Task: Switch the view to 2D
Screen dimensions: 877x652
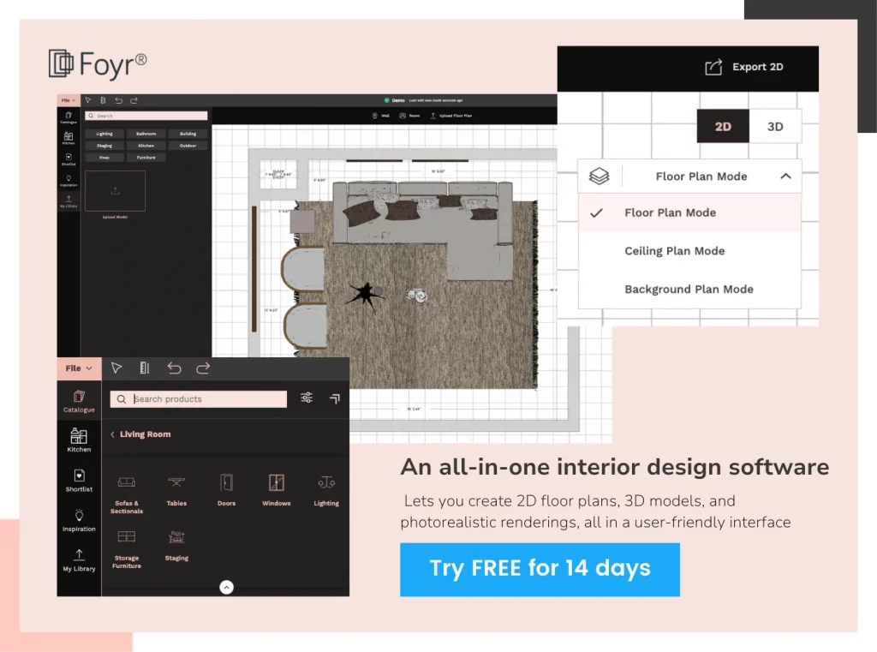Action: click(x=723, y=127)
